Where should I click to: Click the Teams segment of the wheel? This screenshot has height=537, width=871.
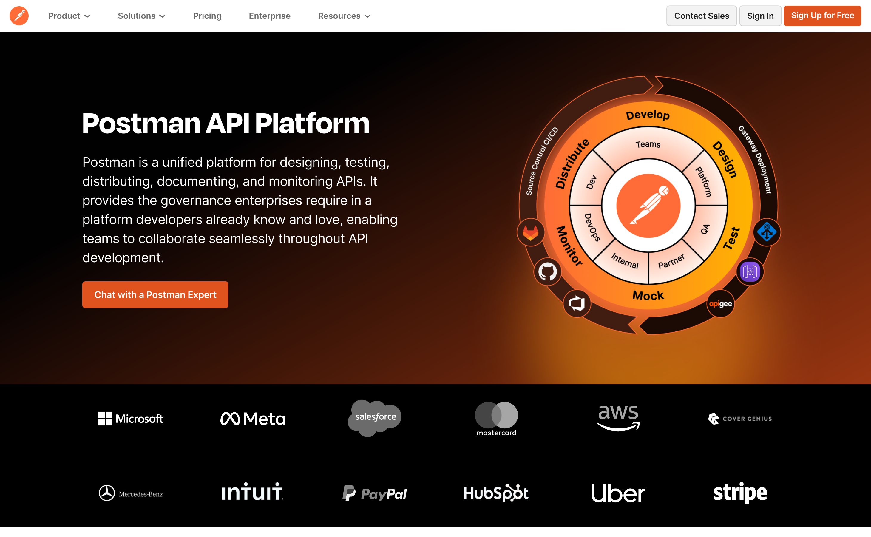tap(648, 144)
